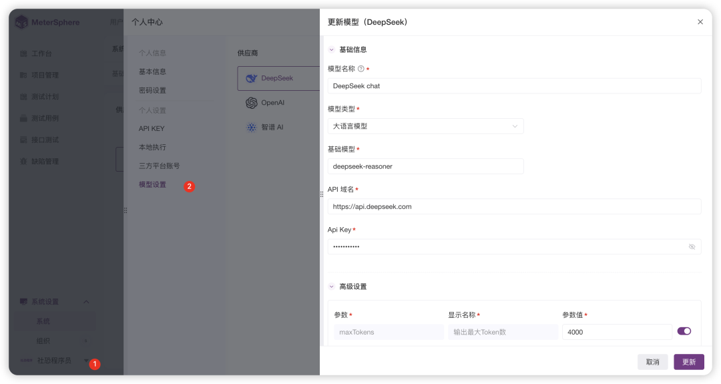Image resolution: width=721 pixels, height=384 pixels.
Task: Expand the 组织 submenu arrow
Action: 86,341
